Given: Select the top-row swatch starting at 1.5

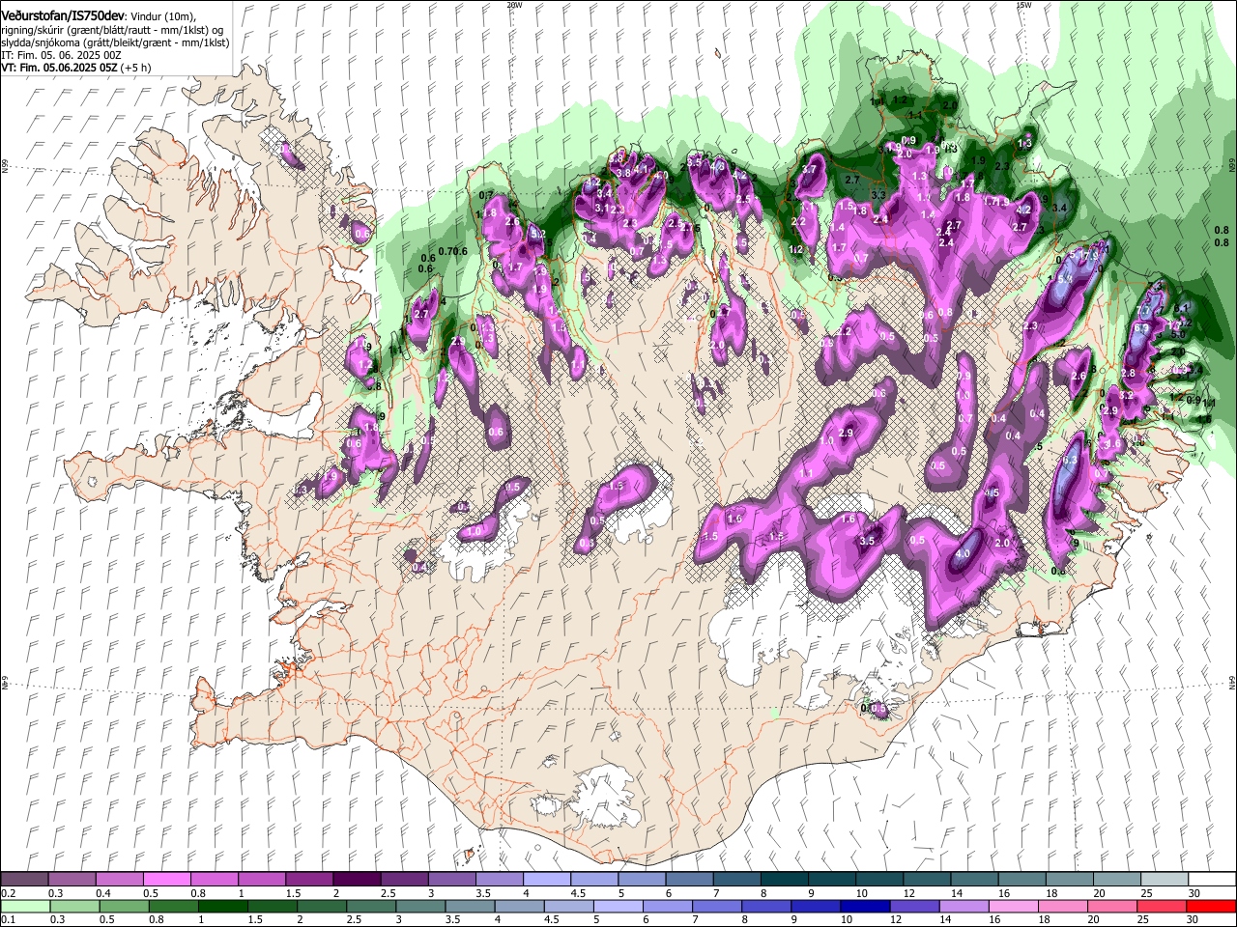Looking at the screenshot, I should point(308,880).
